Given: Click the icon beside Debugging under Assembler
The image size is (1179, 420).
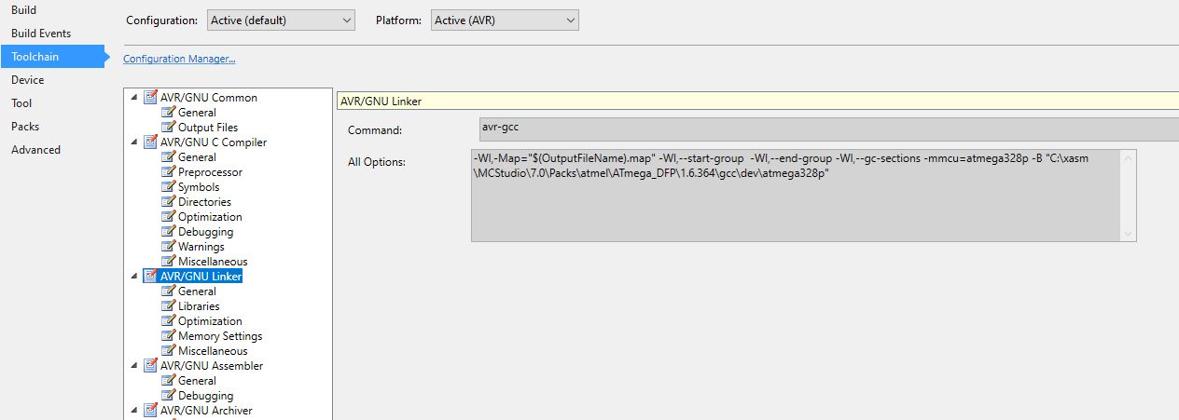Looking at the screenshot, I should click(x=169, y=396).
